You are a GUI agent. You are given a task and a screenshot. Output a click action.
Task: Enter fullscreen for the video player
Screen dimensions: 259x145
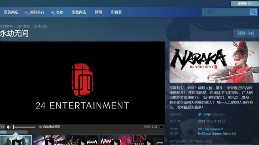click(161, 127)
